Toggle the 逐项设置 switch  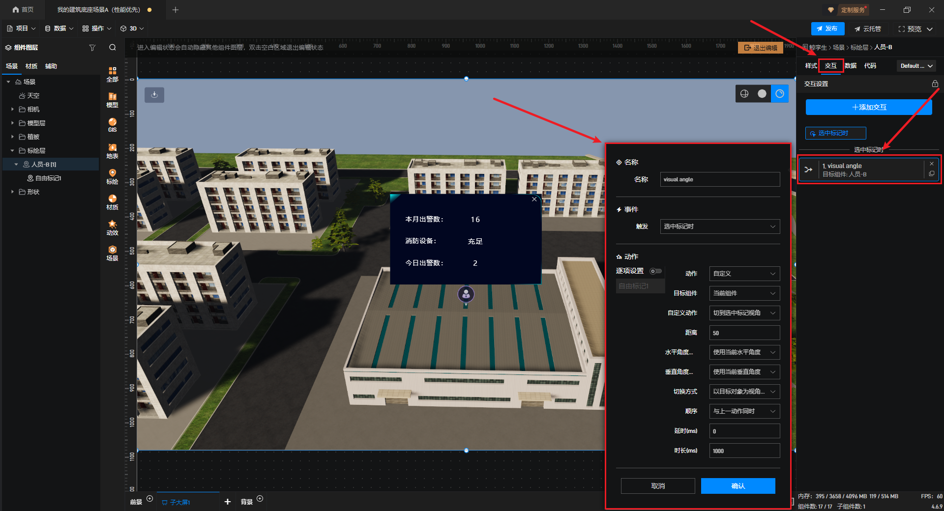click(655, 271)
